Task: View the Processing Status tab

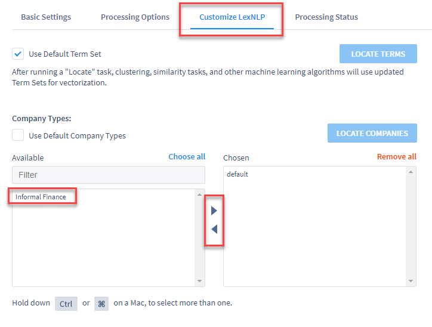Action: pyautogui.click(x=326, y=17)
